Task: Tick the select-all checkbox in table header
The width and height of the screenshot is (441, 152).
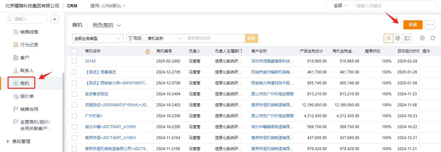Action: 75,51
